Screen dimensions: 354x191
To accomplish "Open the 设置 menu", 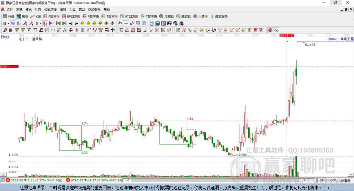I will (x=63, y=9).
